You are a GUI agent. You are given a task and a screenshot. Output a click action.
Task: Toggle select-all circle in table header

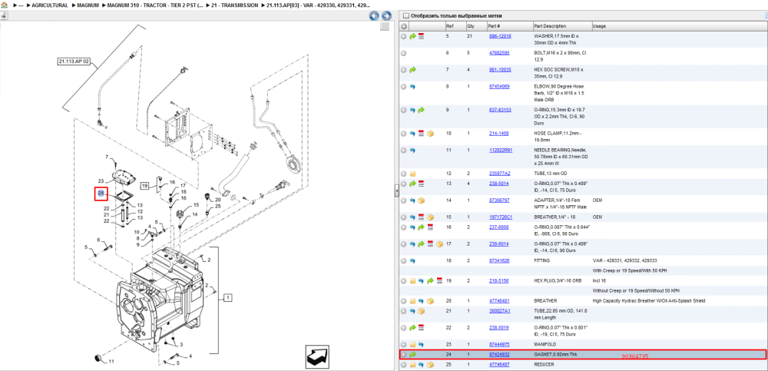click(404, 26)
